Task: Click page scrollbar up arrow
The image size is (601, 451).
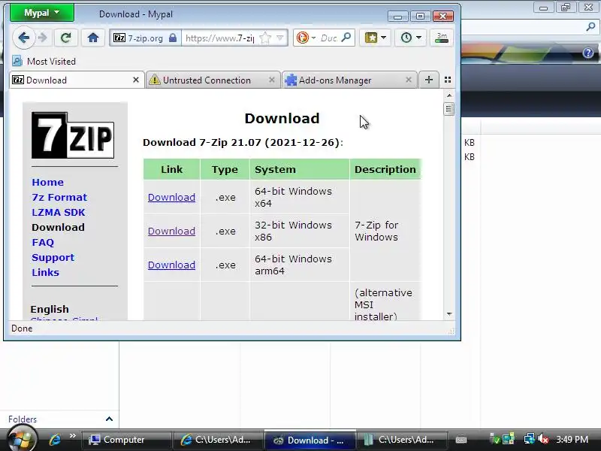Action: (x=449, y=95)
